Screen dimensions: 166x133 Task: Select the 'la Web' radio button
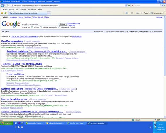[x=32, y=27]
